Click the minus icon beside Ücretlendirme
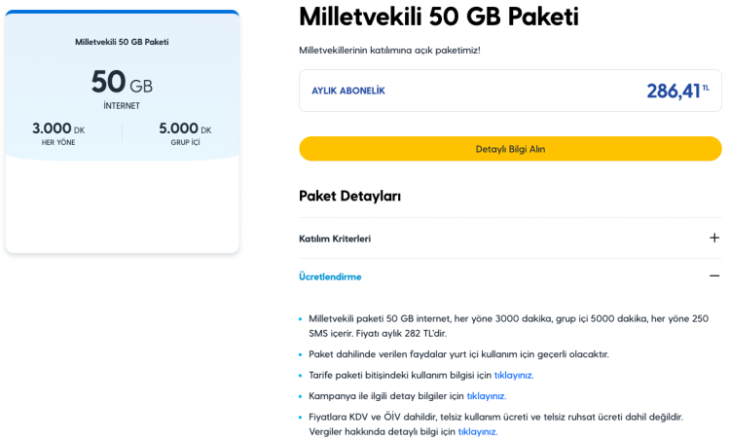This screenshot has width=730, height=441. tap(714, 276)
